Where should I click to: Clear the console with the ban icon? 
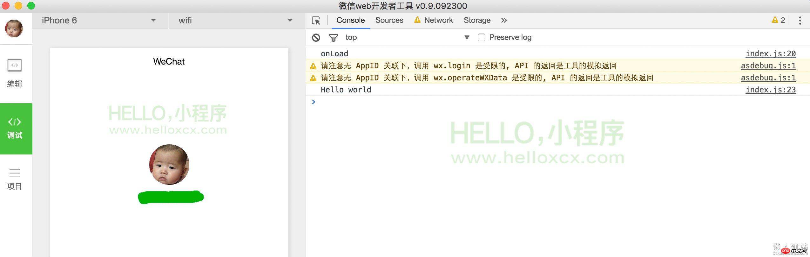[316, 38]
